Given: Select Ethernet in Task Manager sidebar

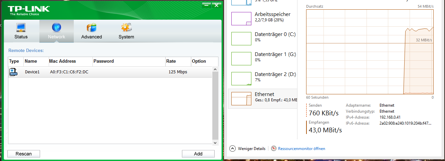Looking at the screenshot, I should coord(262,98).
